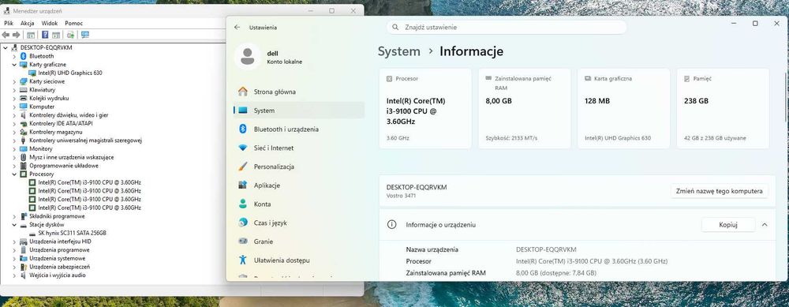Image resolution: width=789 pixels, height=307 pixels.
Task: Open the Plik menu in Device Manager
Action: click(x=9, y=23)
